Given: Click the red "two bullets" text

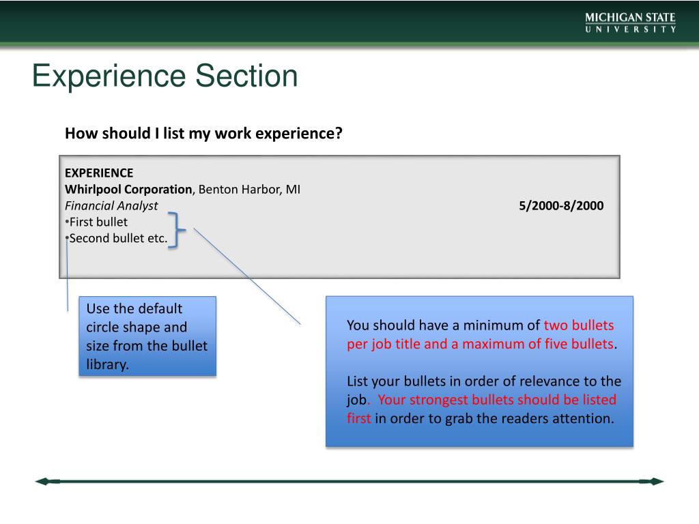Looking at the screenshot, I should (x=579, y=325).
